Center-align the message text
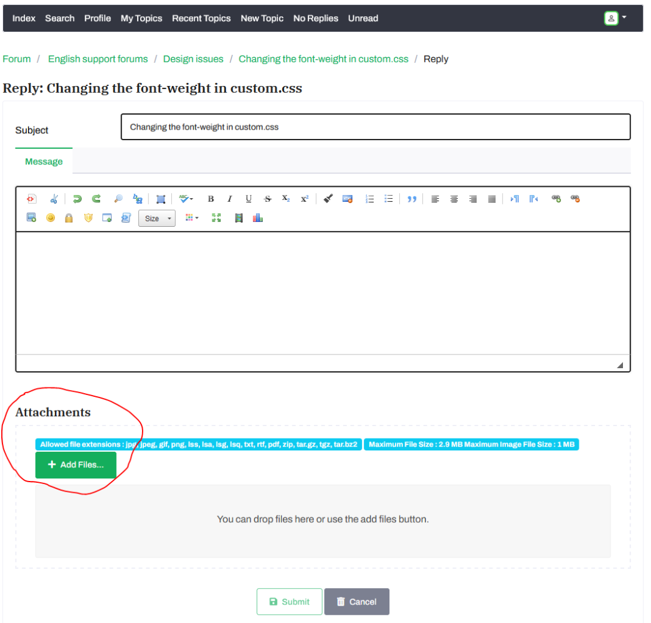The height and width of the screenshot is (623, 651). coord(454,199)
